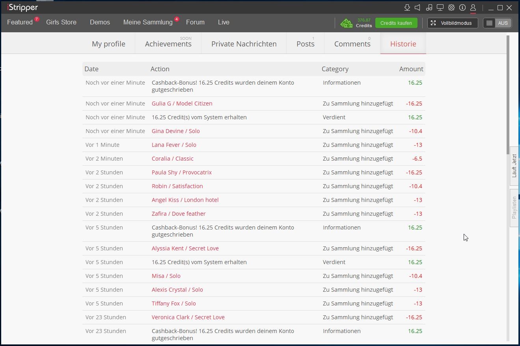Click the -6.5 amount for Coralia
This screenshot has height=346, width=520.
point(417,159)
